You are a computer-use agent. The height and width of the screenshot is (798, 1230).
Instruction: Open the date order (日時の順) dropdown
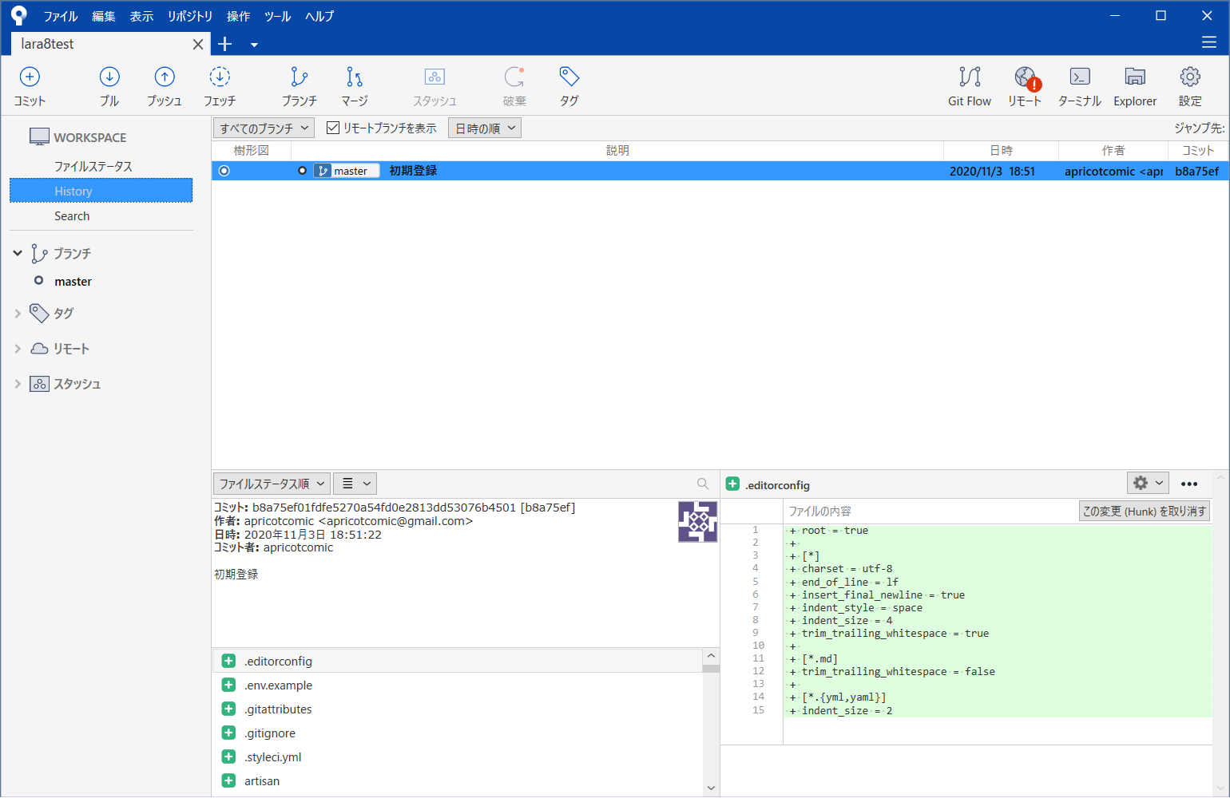[485, 128]
